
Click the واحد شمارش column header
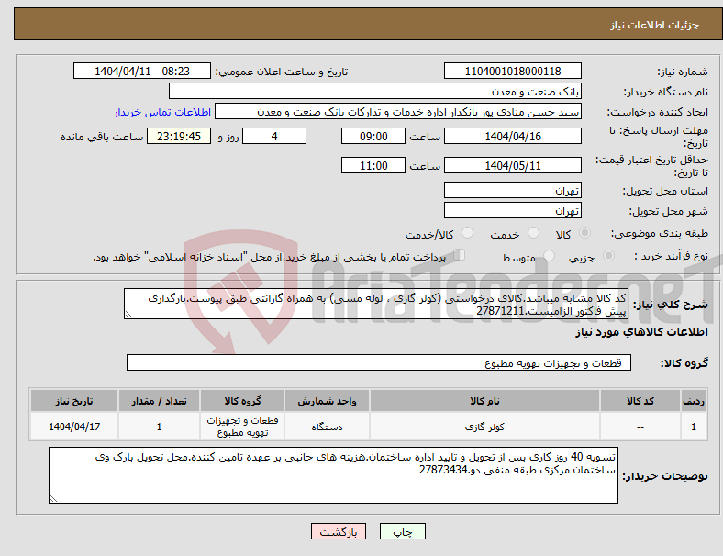click(327, 401)
